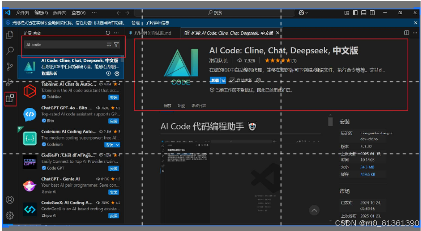Screen dimensions: 421x231
Task: Install ChatGPT Genie AI extension
Action: (x=113, y=192)
